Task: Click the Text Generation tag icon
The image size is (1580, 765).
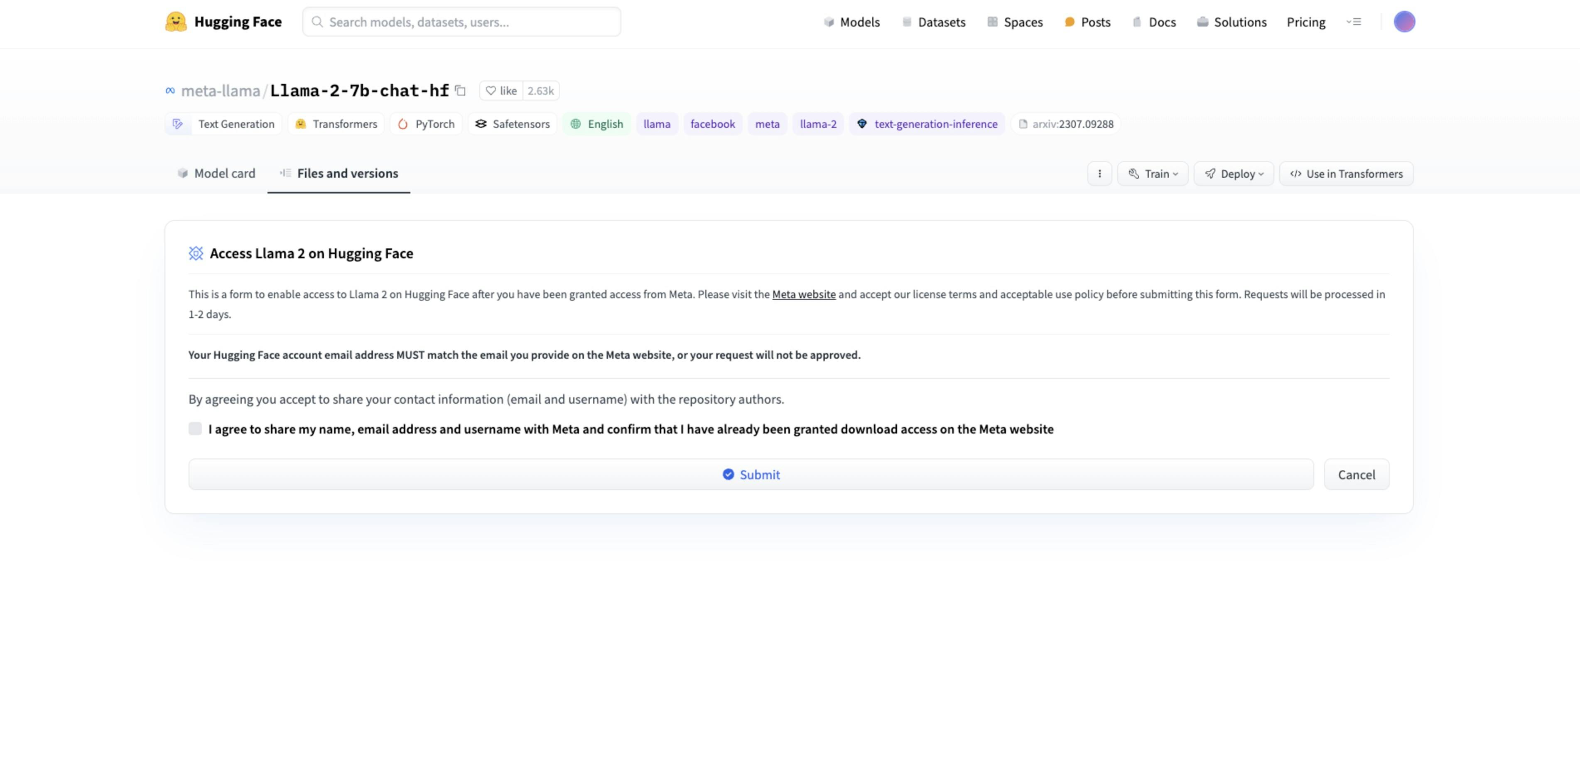Action: pyautogui.click(x=178, y=124)
